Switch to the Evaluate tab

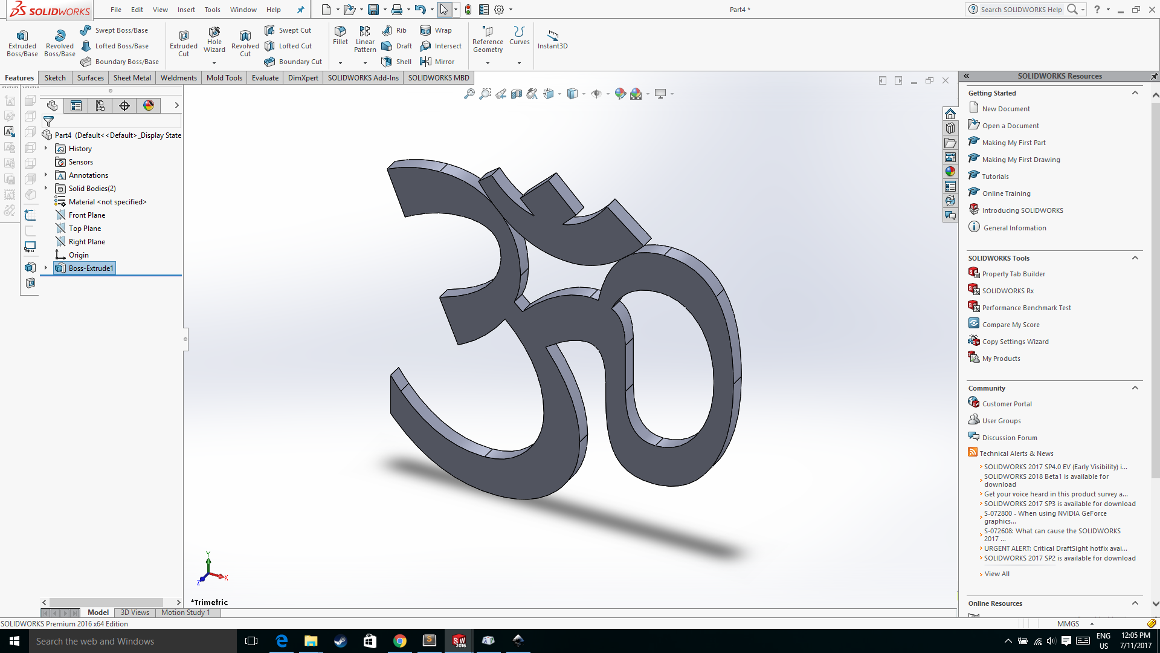tap(265, 78)
